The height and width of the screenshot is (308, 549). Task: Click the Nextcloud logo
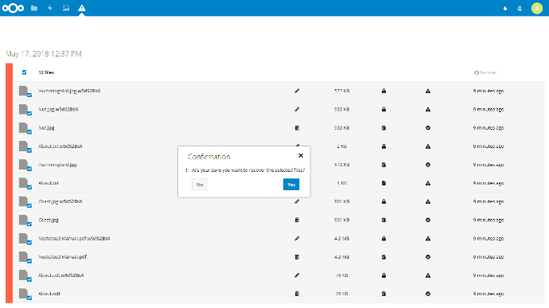pos(13,8)
